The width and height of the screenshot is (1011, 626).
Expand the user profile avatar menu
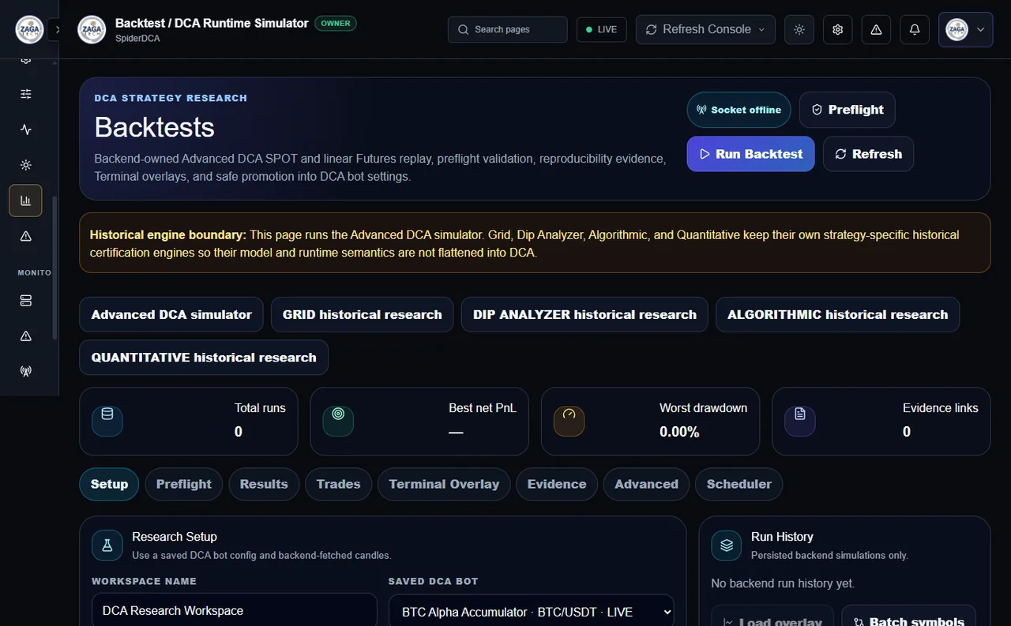pyautogui.click(x=965, y=29)
